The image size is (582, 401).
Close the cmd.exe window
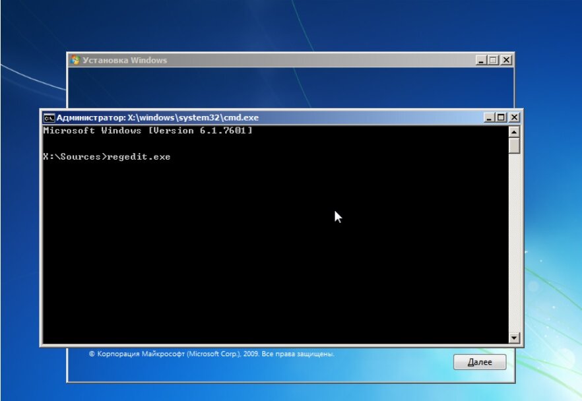(x=514, y=117)
